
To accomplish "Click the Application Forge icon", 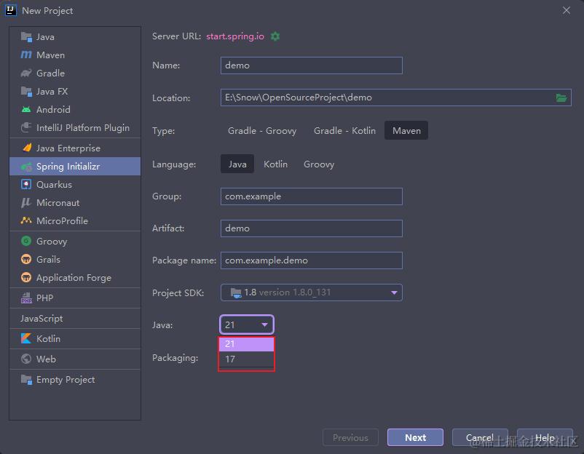I will [x=26, y=277].
